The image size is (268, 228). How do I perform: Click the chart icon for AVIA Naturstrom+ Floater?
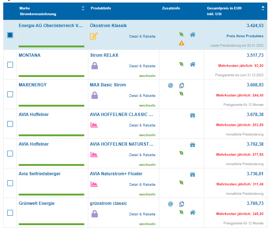[x=94, y=184]
